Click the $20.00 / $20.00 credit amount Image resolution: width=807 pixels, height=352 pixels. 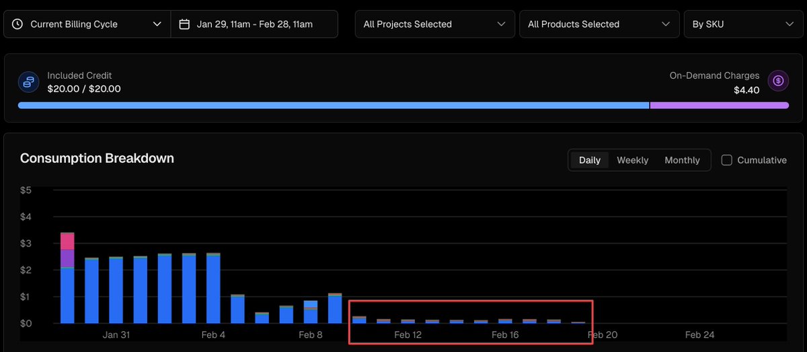[84, 89]
